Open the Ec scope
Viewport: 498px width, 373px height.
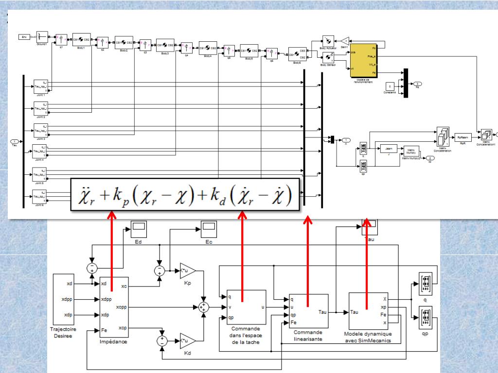[209, 229]
